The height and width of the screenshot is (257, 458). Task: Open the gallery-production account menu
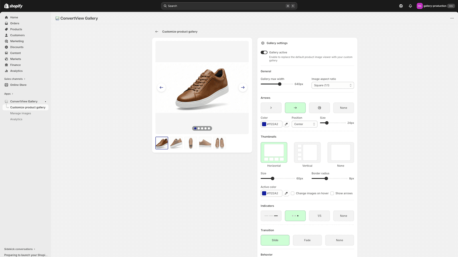click(436, 6)
